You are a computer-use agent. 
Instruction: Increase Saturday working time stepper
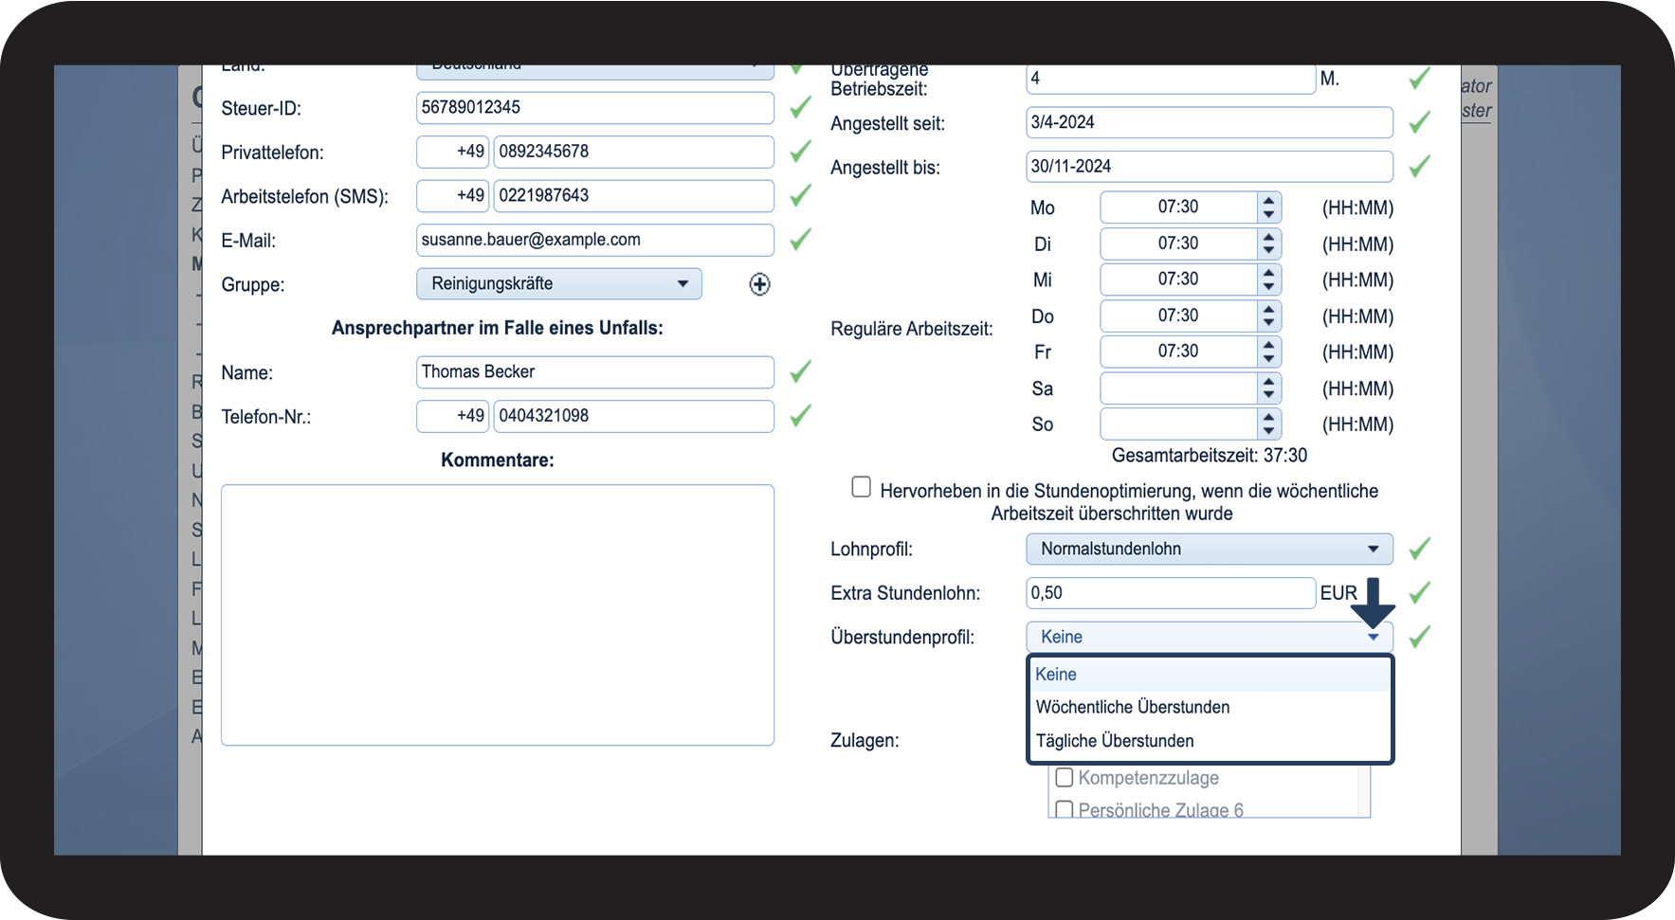1268,381
